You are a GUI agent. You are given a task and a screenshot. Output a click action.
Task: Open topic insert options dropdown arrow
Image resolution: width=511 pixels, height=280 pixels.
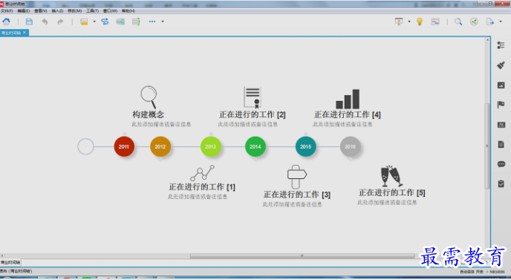pyautogui.click(x=94, y=22)
